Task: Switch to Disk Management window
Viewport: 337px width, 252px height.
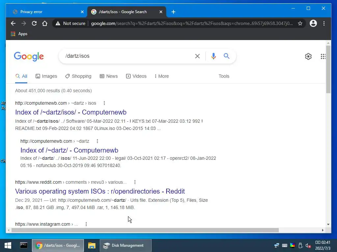Action: [x=126, y=245]
